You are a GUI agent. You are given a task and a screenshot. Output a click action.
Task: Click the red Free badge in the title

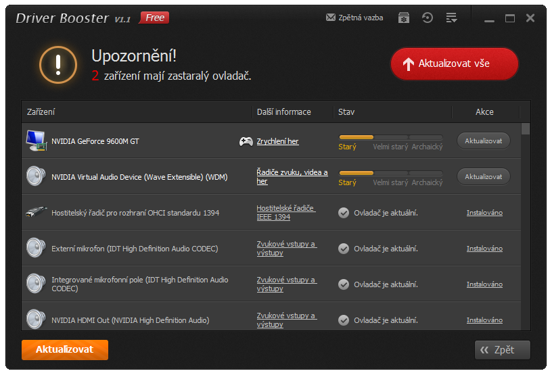pyautogui.click(x=154, y=18)
